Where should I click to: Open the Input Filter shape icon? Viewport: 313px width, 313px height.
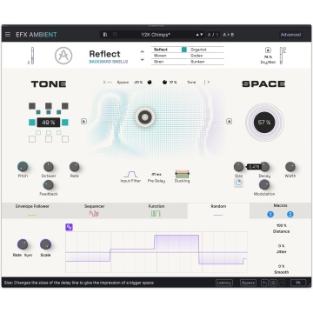coord(130,175)
